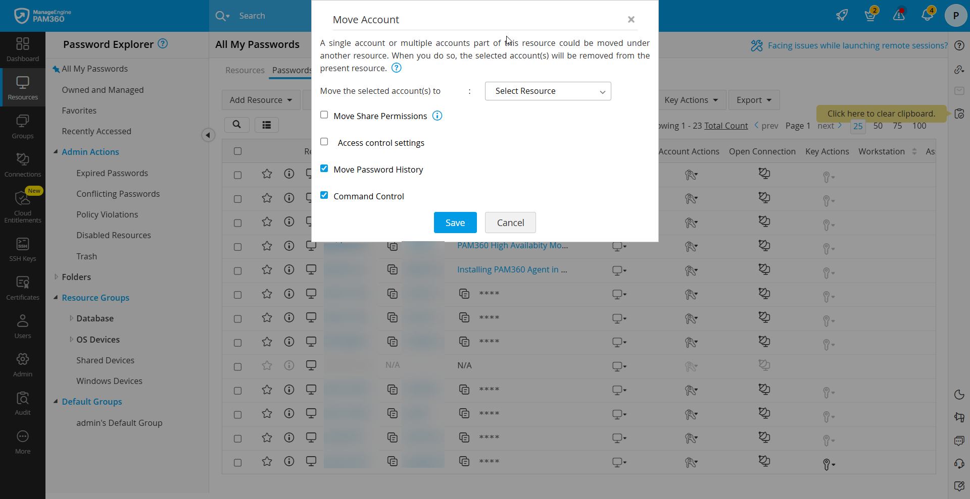Uncheck Move Password History
The height and width of the screenshot is (499, 970).
click(324, 168)
